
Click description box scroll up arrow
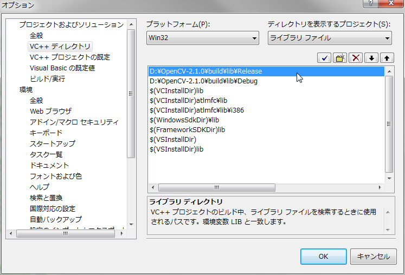tap(388, 212)
